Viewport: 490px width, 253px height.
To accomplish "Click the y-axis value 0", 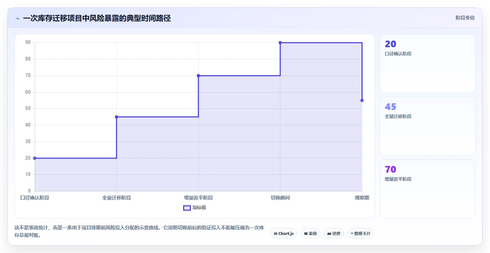I will pyautogui.click(x=30, y=191).
